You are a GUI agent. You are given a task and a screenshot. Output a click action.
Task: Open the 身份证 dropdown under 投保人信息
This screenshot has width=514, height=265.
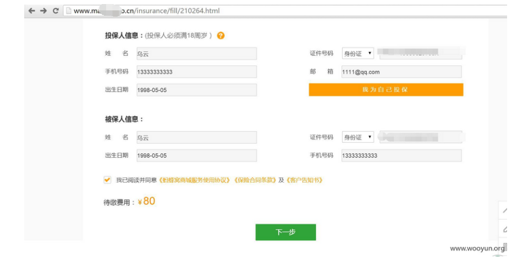pyautogui.click(x=358, y=54)
